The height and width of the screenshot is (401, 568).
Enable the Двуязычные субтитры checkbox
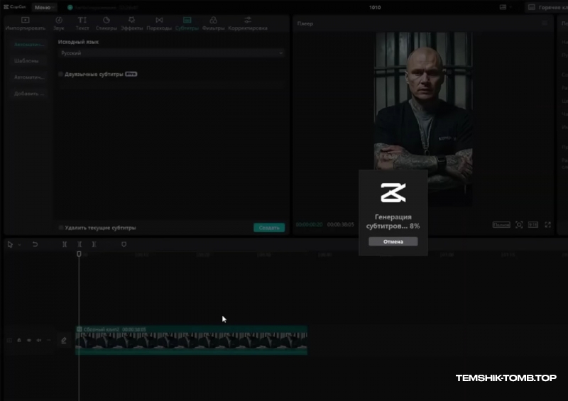pyautogui.click(x=60, y=75)
